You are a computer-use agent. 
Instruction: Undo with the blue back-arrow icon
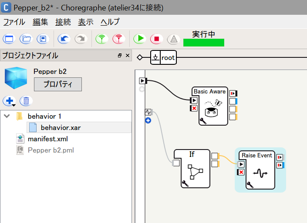coord(64,39)
